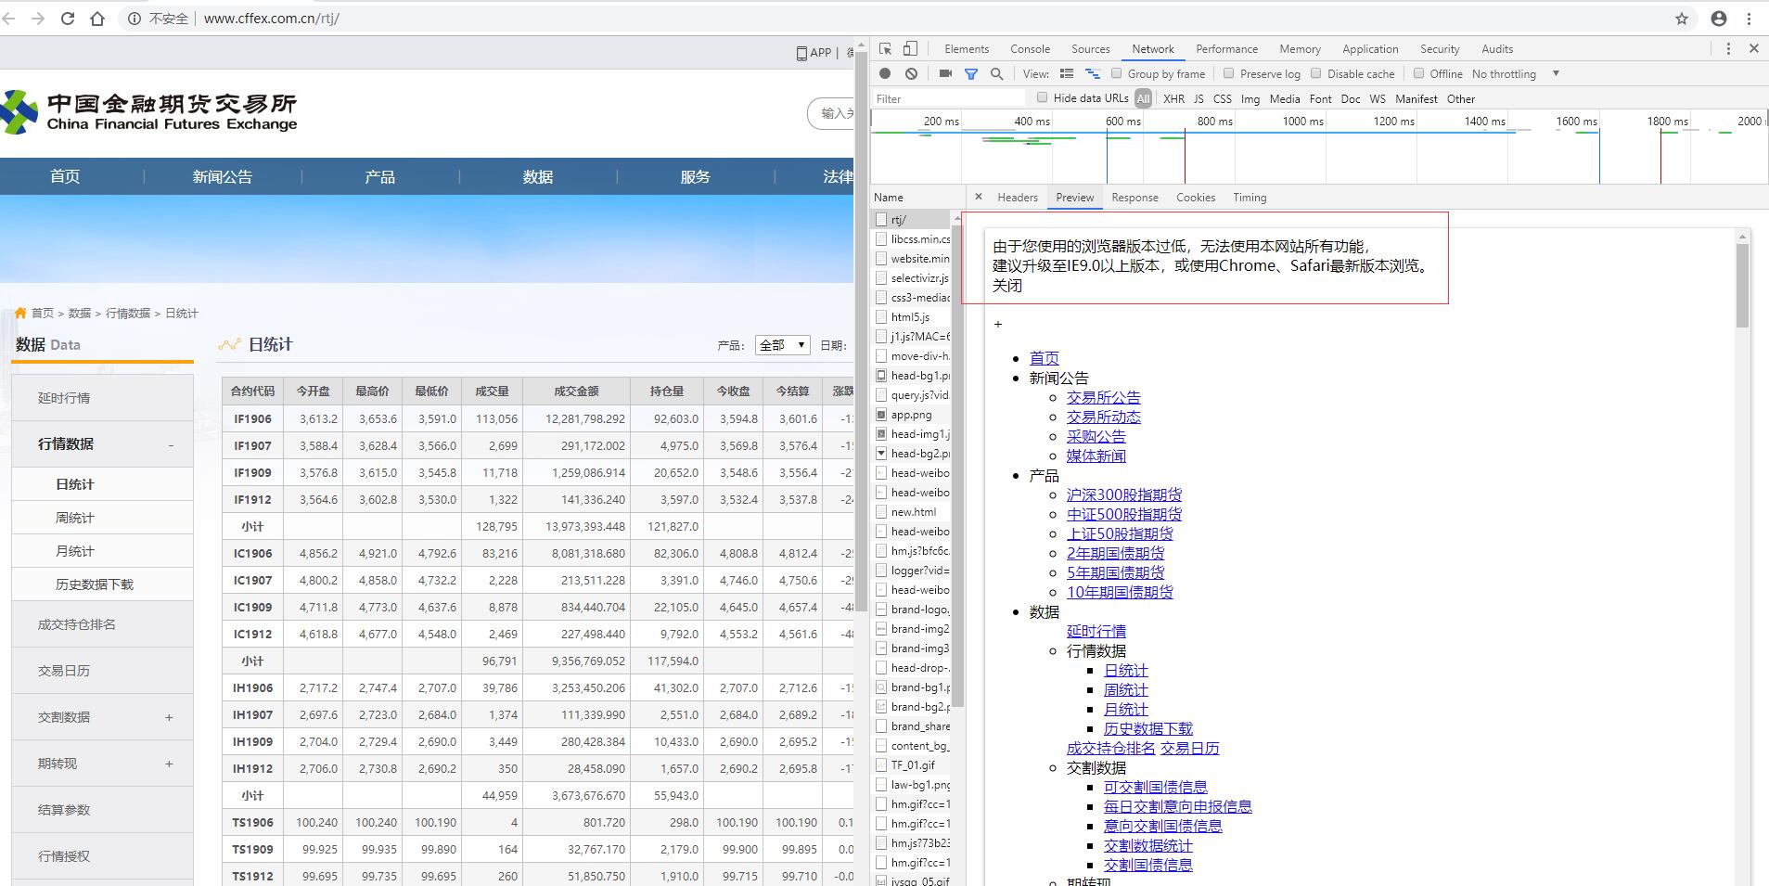1769x886 pixels.
Task: Select the XHR filter type
Action: coord(1173,98)
